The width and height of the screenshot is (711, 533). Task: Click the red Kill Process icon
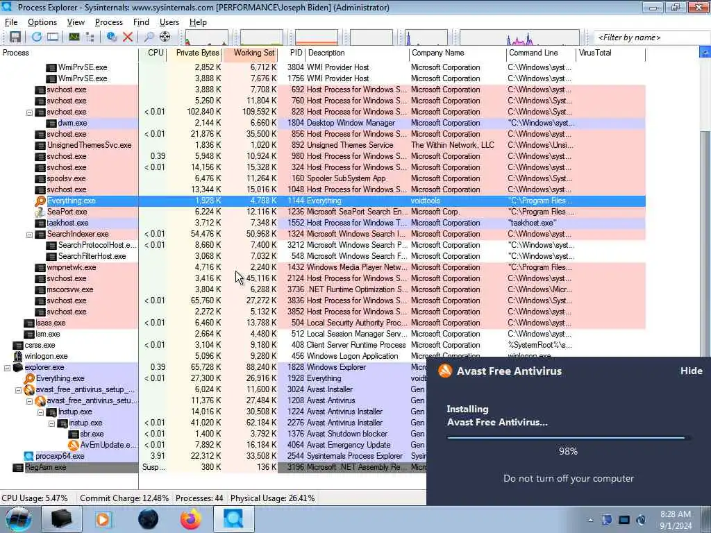point(128,37)
